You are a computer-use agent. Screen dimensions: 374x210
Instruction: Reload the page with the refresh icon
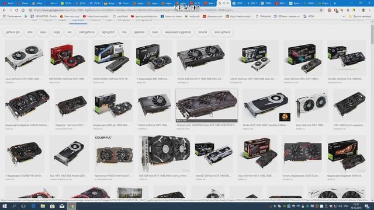pyautogui.click(x=17, y=10)
